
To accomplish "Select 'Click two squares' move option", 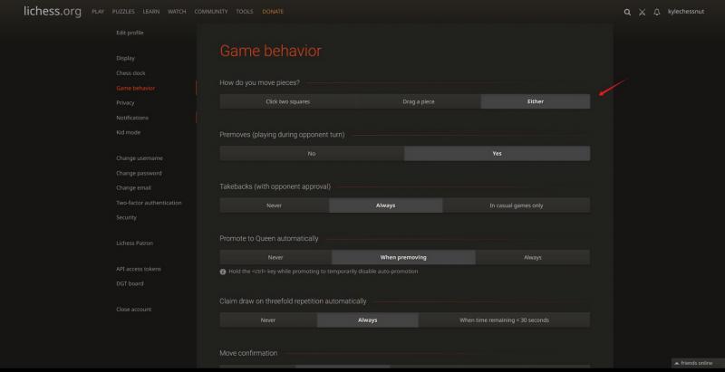I will [287, 101].
